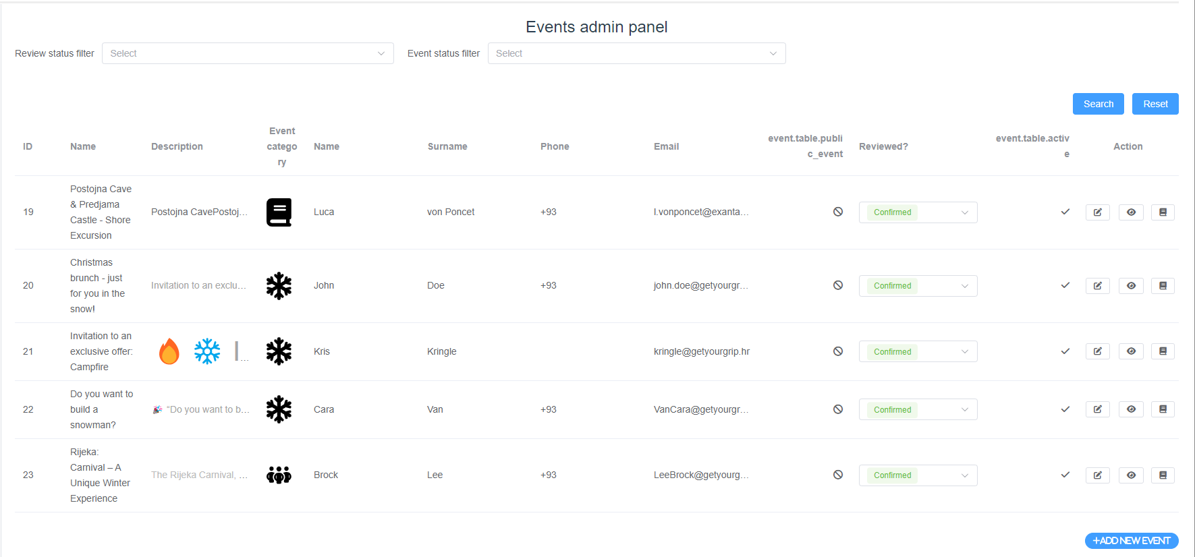Click the Surname column header
This screenshot has height=557, width=1195.
[x=447, y=146]
